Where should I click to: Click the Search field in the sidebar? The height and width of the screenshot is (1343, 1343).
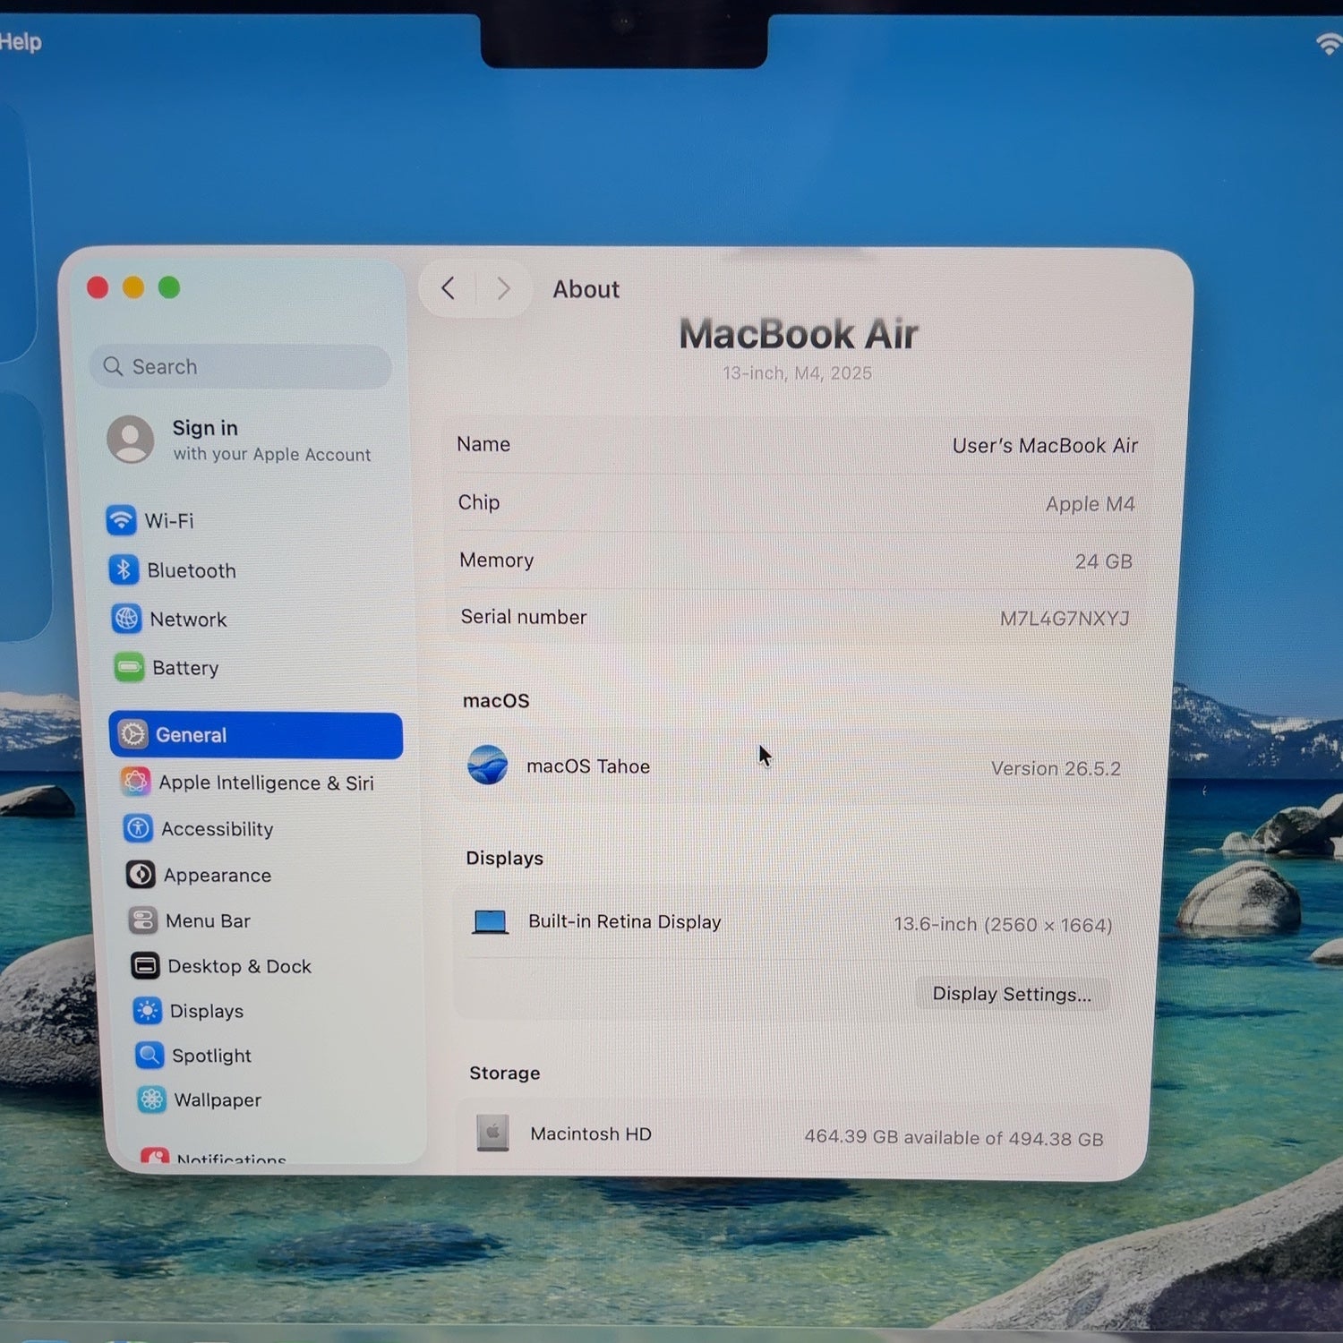[x=240, y=366]
